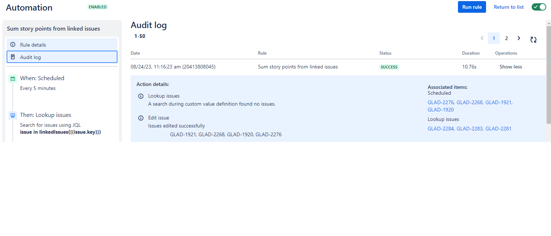Open the When: Scheduled component
The image size is (551, 236).
click(42, 78)
